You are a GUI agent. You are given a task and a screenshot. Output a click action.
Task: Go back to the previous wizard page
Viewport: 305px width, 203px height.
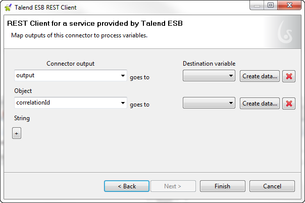point(126,186)
